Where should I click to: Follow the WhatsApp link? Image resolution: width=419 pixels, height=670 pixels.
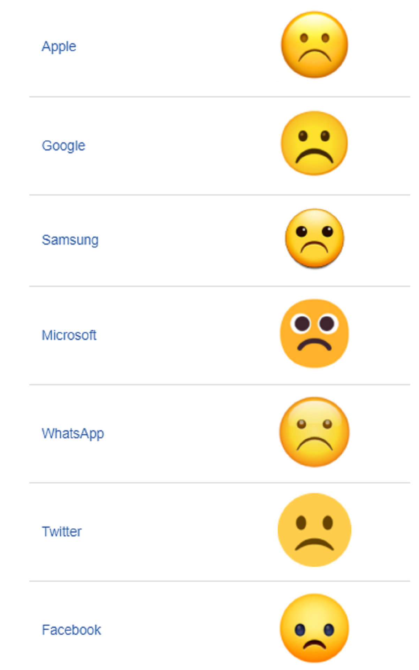pos(73,434)
